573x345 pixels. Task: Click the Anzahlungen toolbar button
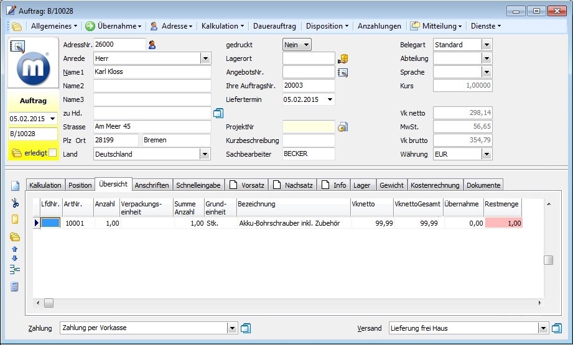(x=379, y=26)
